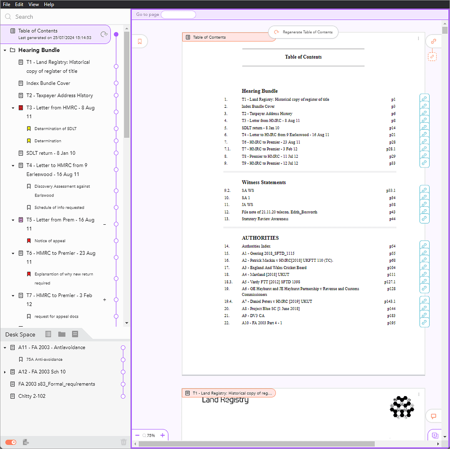Open the bookmark icon beside the Table of Contents page

140,41
